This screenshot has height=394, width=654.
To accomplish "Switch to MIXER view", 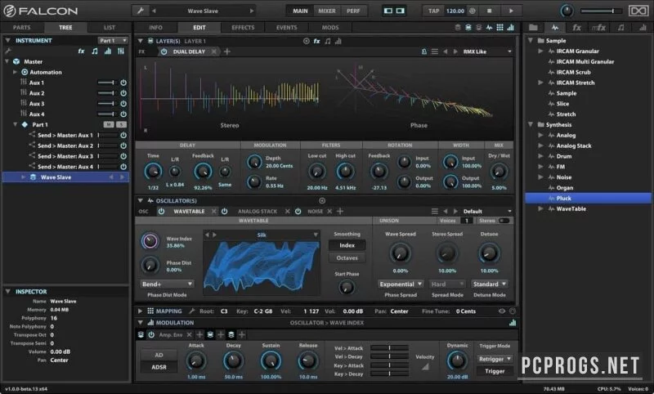I will point(326,11).
